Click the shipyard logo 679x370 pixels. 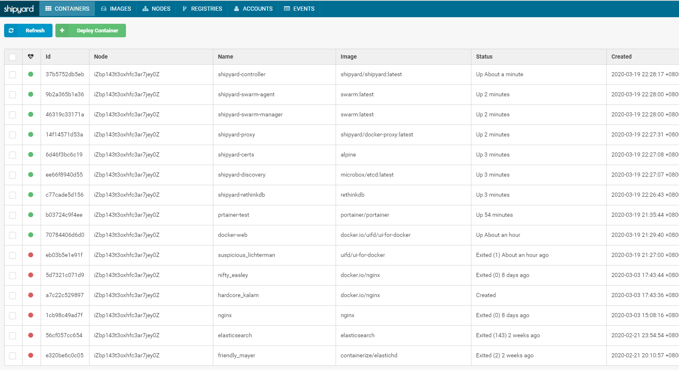point(19,9)
